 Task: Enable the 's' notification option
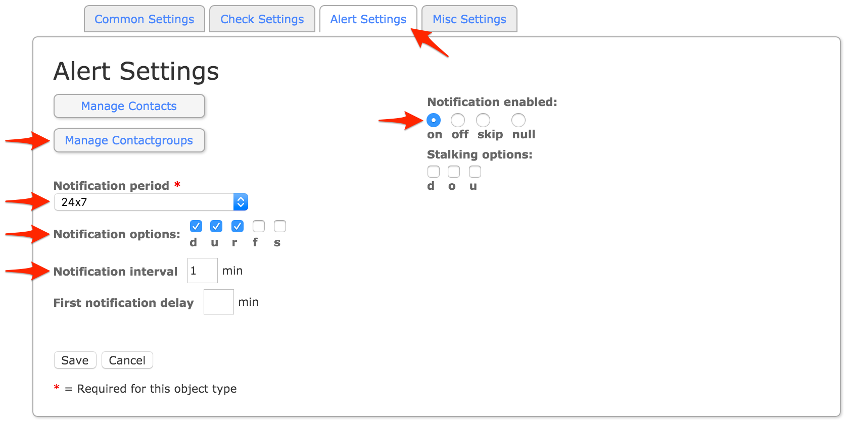[x=280, y=226]
